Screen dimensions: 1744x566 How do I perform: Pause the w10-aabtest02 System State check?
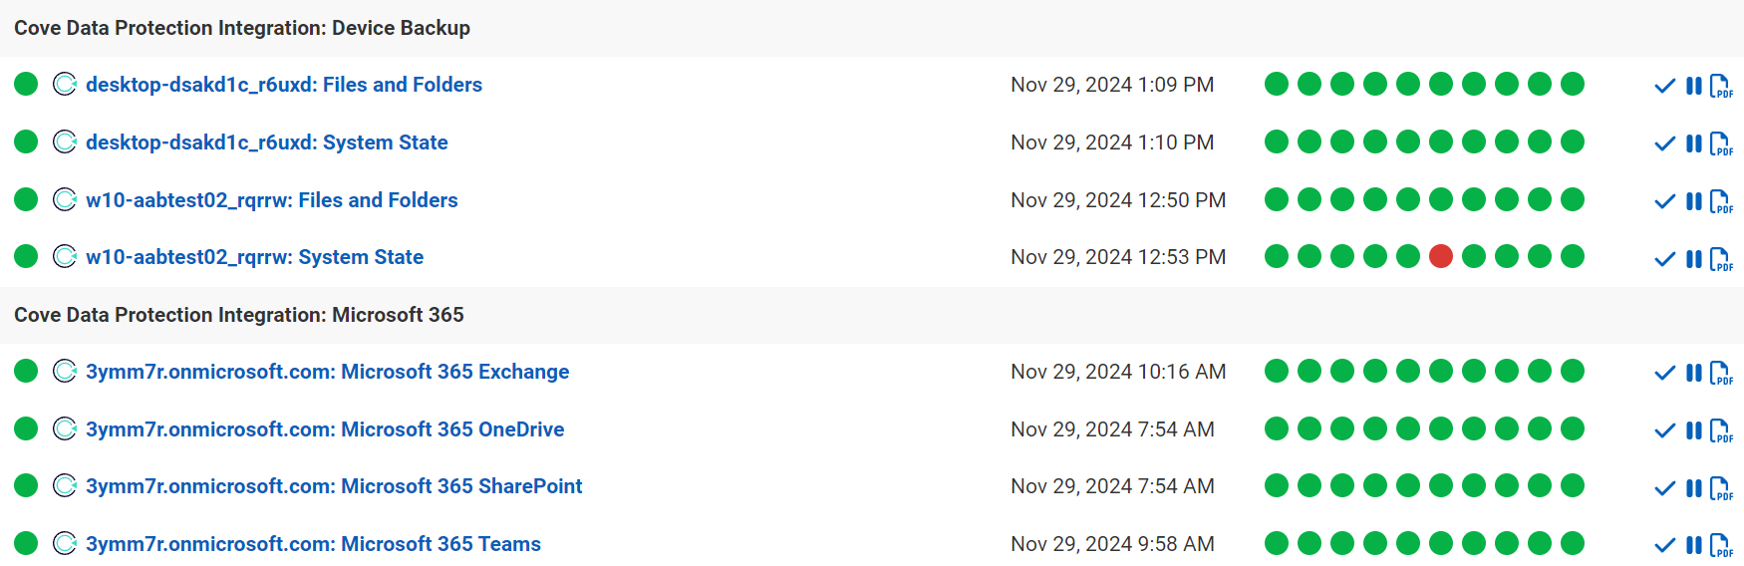[x=1693, y=259]
